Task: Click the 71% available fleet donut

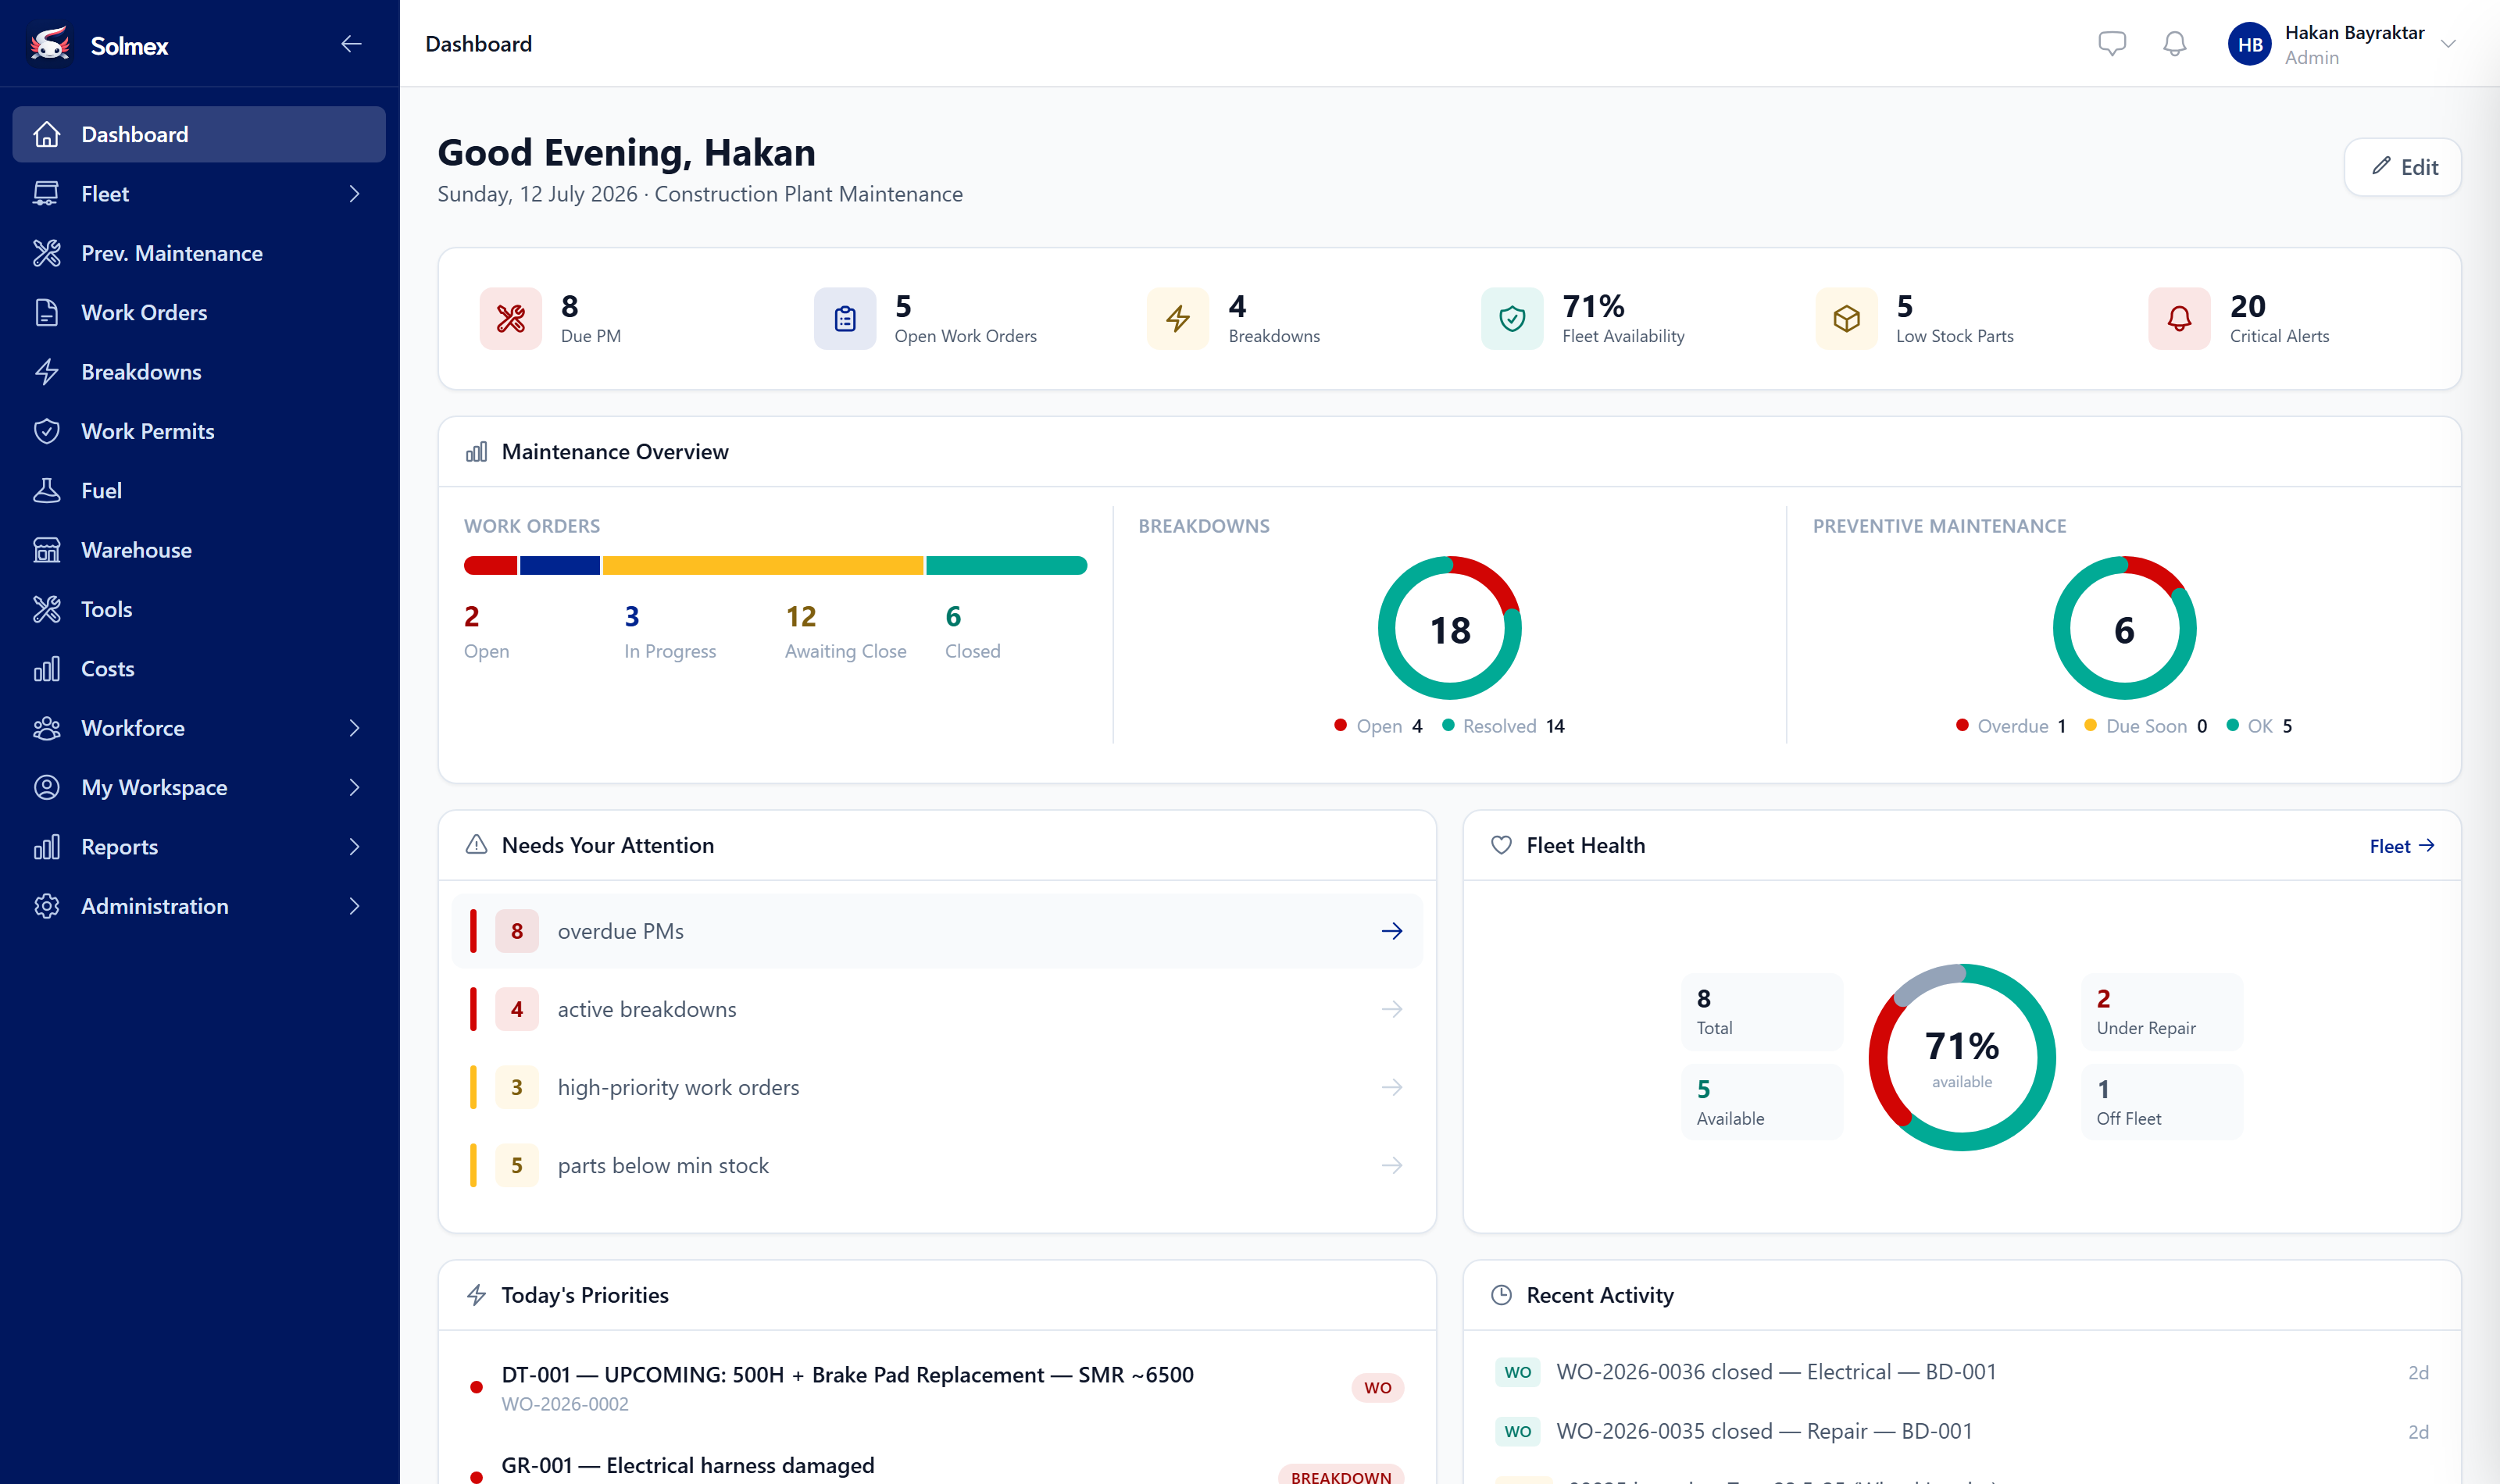Action: [x=1961, y=1057]
